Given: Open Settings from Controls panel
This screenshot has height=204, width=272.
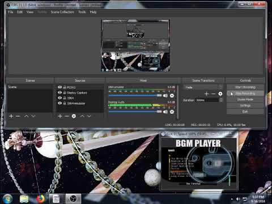Looking at the screenshot, I should (x=245, y=105).
